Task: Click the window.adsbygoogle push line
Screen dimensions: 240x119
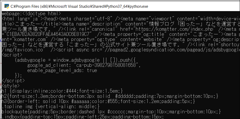Action: (75, 60)
